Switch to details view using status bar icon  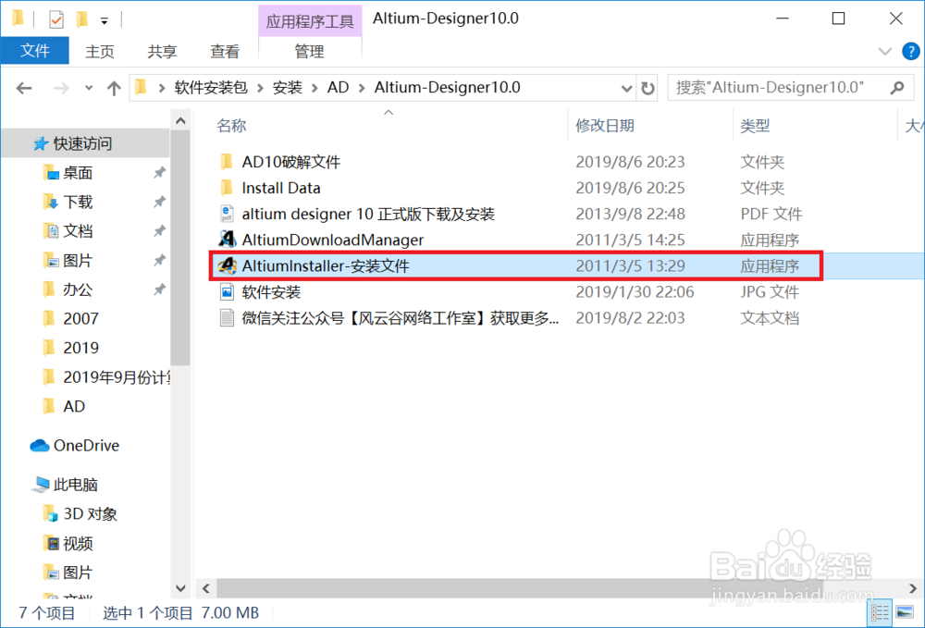[879, 612]
